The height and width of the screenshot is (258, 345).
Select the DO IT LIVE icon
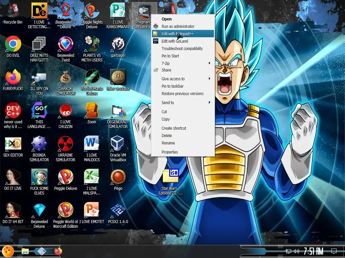(13, 179)
